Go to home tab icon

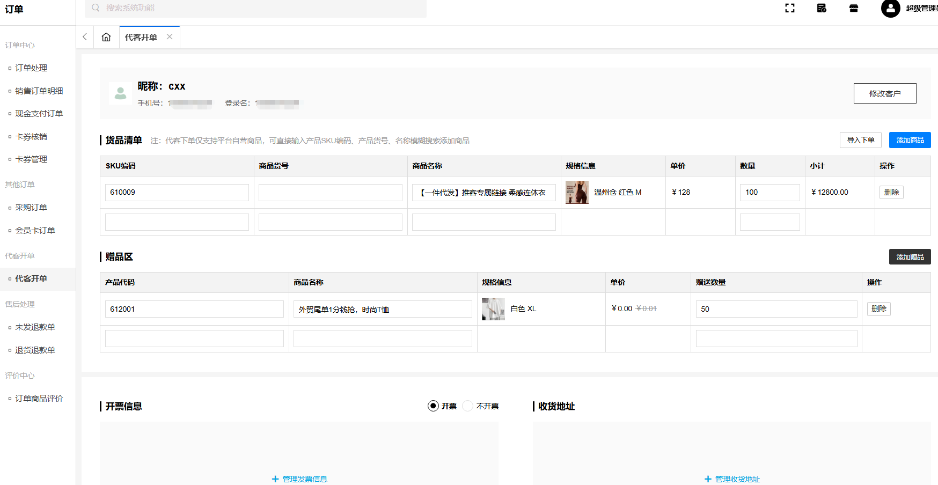[x=106, y=37]
